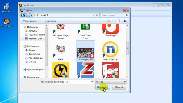The height and width of the screenshot is (103, 183).
Task: Minimize the Free Opener window
Action: pos(156,5)
